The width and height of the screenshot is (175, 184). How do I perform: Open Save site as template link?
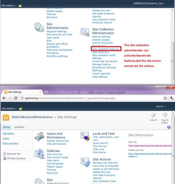point(105,166)
